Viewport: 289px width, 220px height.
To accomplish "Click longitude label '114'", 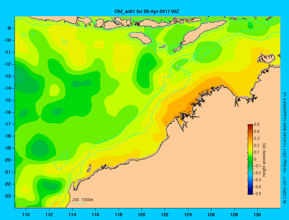I will [x=72, y=215].
